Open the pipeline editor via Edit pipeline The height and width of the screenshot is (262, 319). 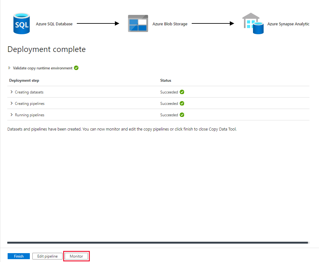coord(47,256)
